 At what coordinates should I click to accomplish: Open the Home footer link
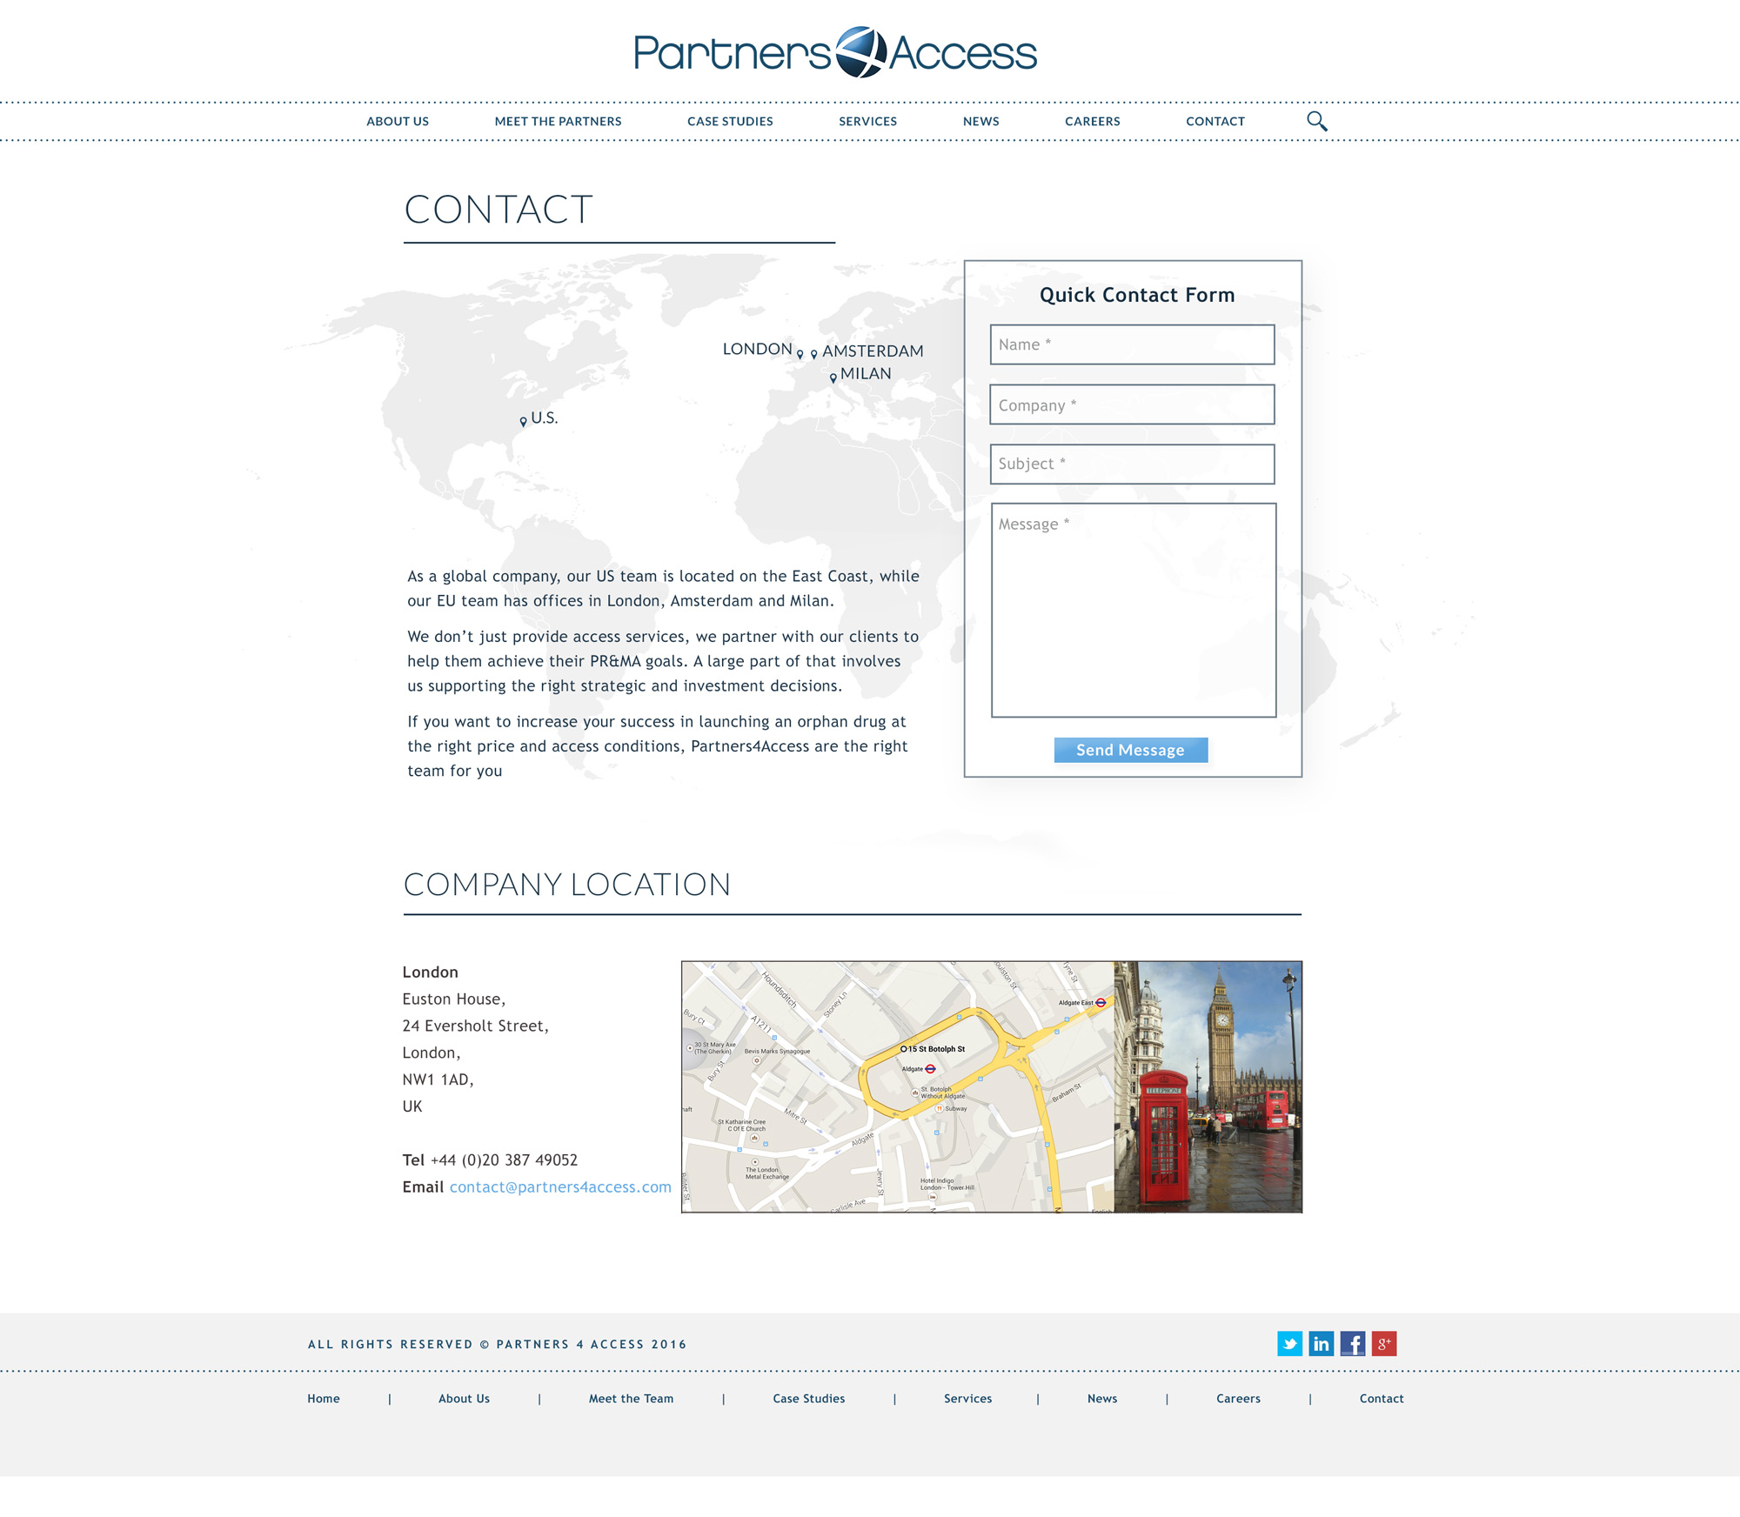tap(324, 1398)
